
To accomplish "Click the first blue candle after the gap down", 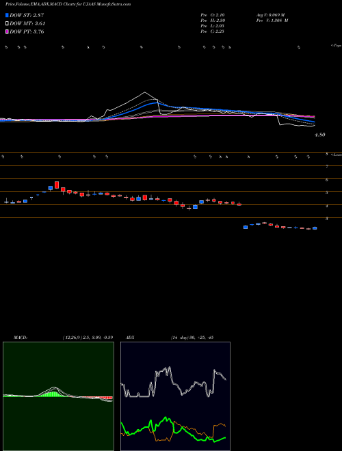I will pos(246,228).
